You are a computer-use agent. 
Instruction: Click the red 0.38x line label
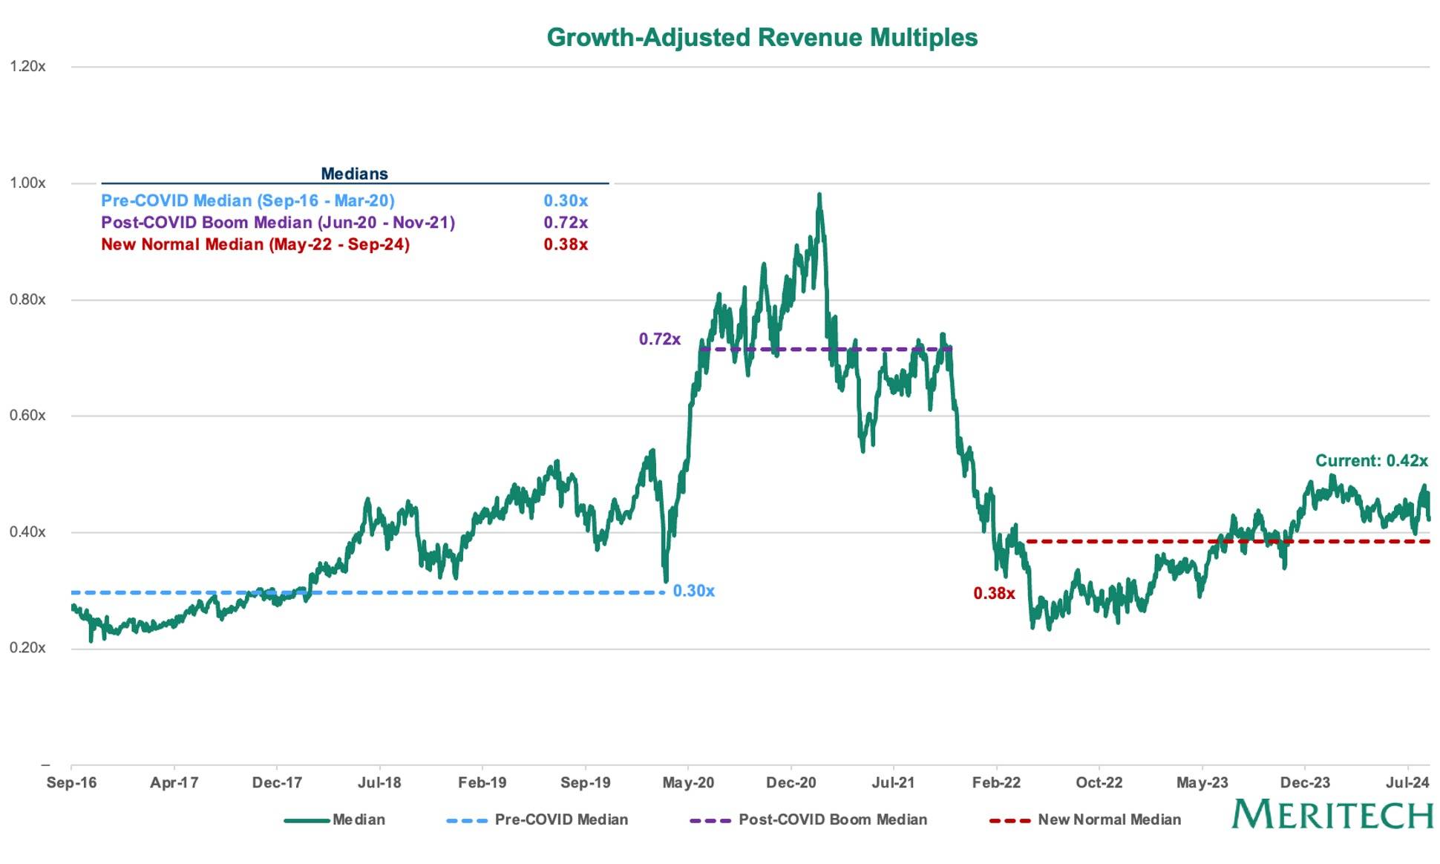point(994,593)
